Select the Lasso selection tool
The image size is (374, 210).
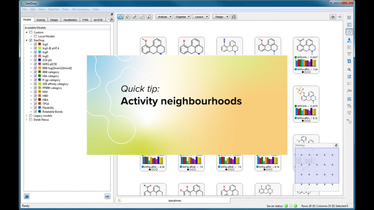pos(128,17)
